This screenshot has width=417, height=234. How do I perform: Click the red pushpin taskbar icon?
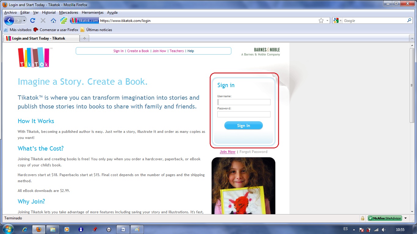tap(95, 229)
